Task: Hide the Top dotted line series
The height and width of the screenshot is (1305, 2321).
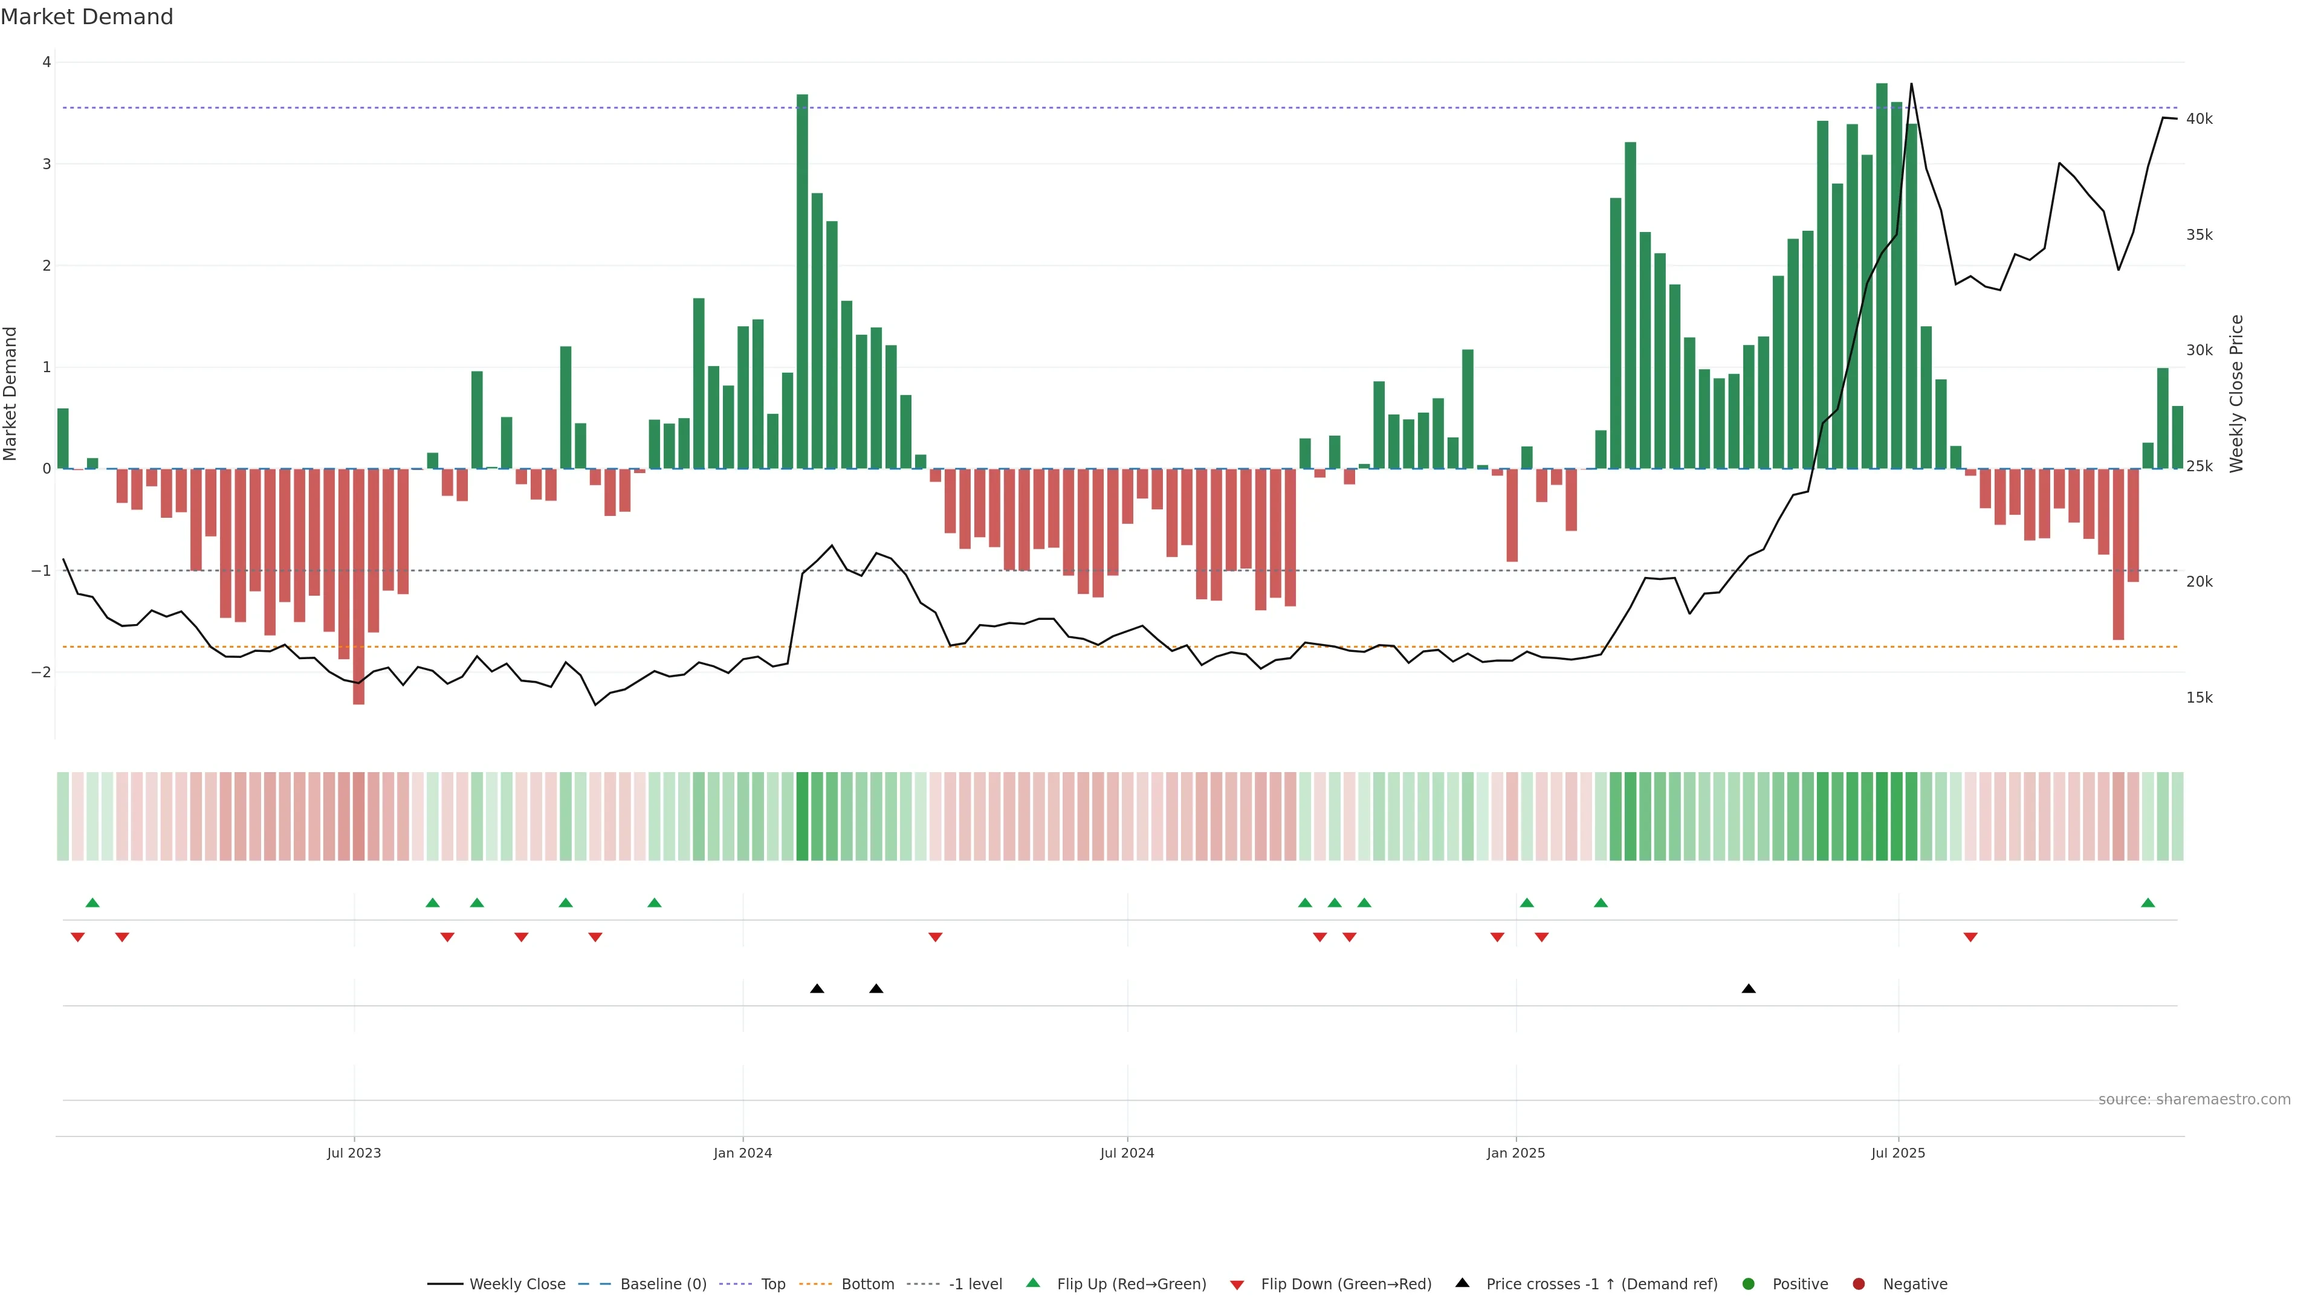Action: tap(772, 1284)
